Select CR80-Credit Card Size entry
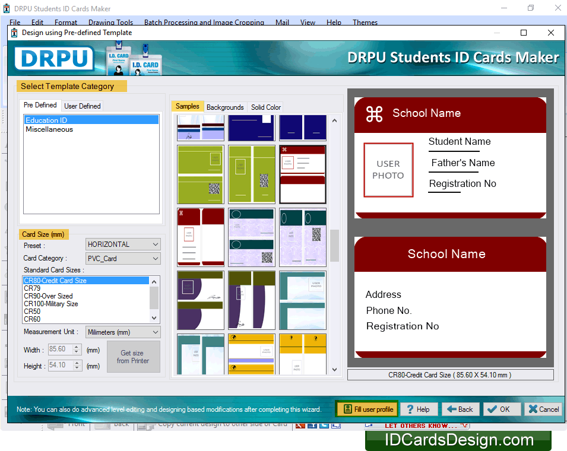This screenshot has width=567, height=451. click(86, 281)
